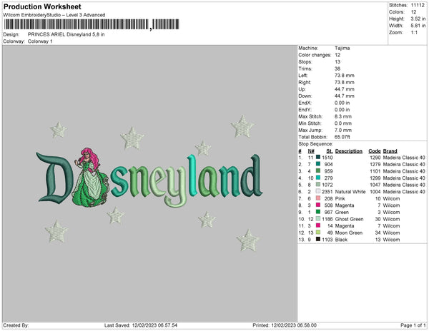The width and height of the screenshot is (429, 331).
Task: Click the Up: label
Action: pyautogui.click(x=302, y=89)
